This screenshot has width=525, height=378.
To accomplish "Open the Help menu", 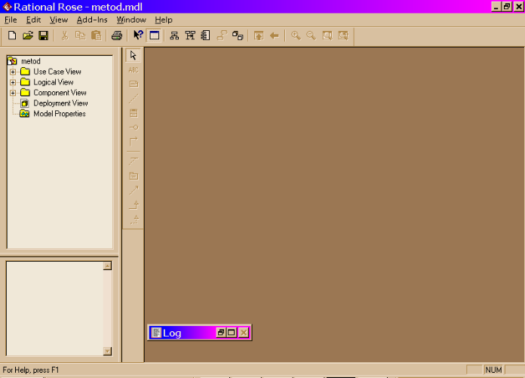I will pyautogui.click(x=164, y=20).
